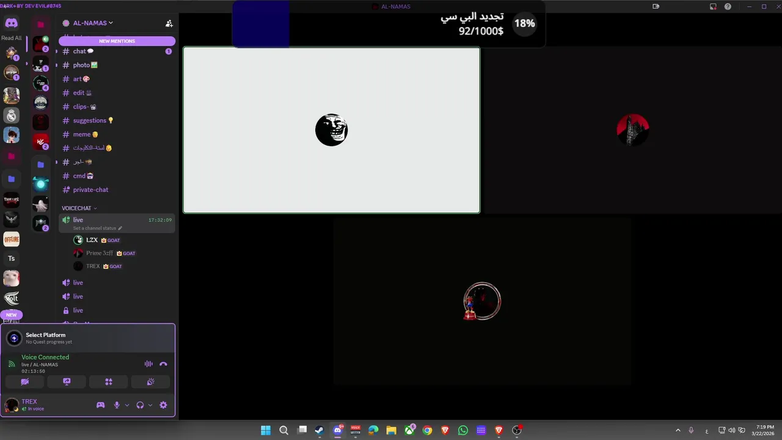
Task: Click Read All under Discord logo
Action: pyautogui.click(x=11, y=38)
